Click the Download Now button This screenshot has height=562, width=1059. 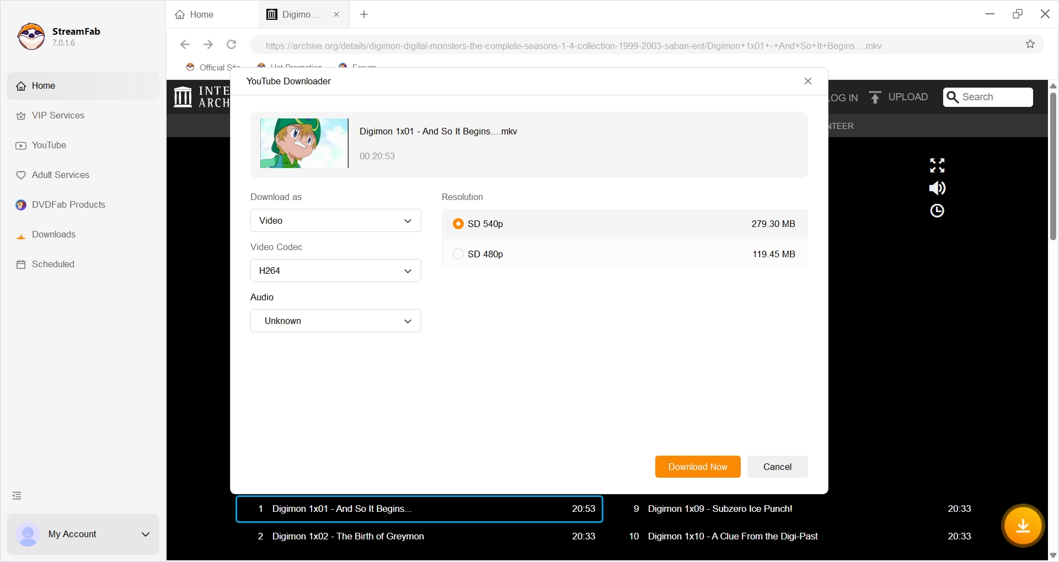tap(697, 467)
